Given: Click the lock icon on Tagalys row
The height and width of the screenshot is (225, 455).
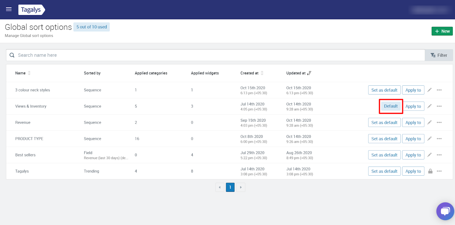Looking at the screenshot, I should [430, 171].
